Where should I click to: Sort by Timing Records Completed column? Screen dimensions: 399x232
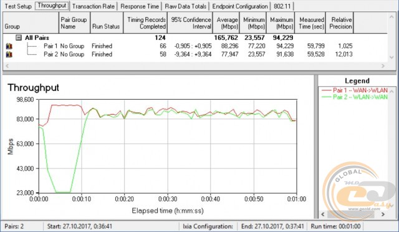coord(145,23)
